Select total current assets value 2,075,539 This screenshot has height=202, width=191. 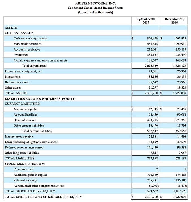151,66
